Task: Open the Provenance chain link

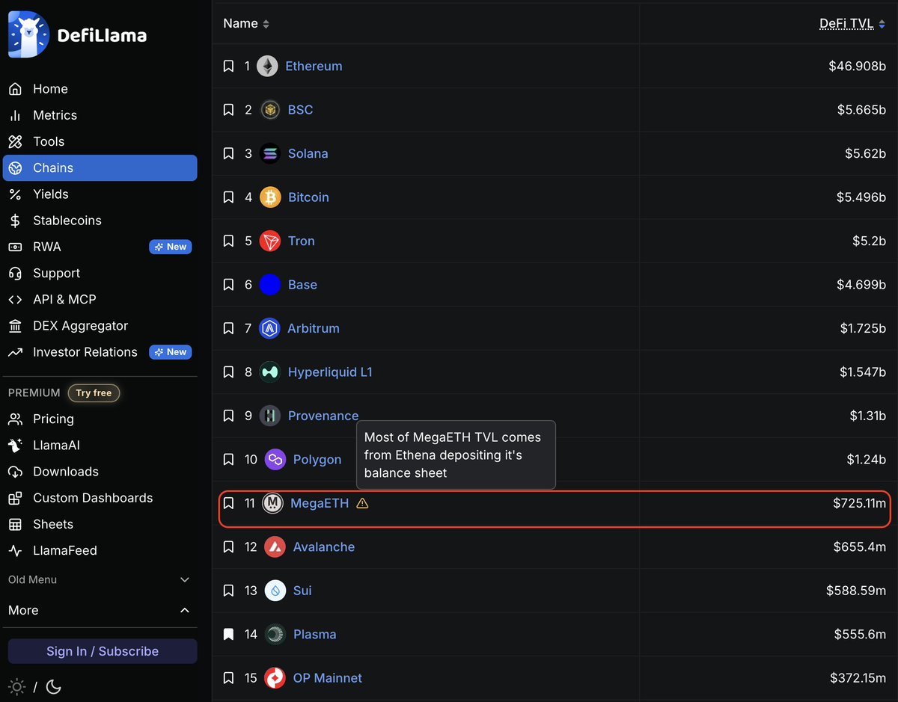Action: (323, 416)
